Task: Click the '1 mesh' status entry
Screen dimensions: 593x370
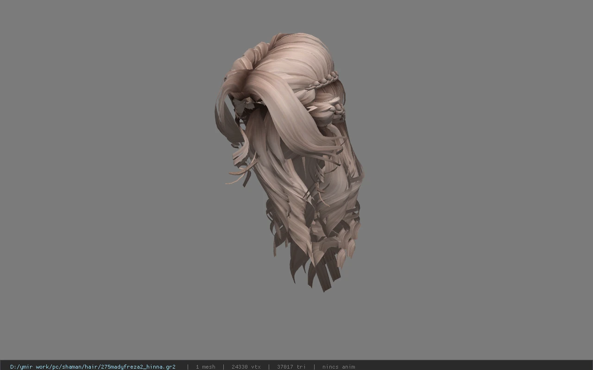Action: 205,367
